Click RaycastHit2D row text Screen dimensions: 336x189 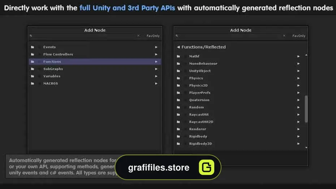(201, 122)
